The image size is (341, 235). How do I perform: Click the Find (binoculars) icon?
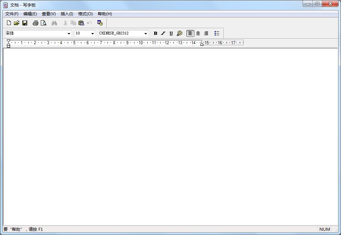pos(54,23)
